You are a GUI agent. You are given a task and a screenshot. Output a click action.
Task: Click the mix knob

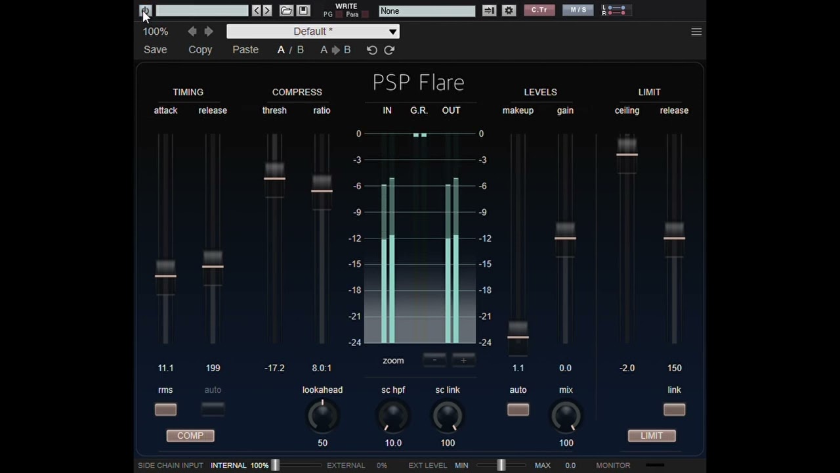click(566, 416)
